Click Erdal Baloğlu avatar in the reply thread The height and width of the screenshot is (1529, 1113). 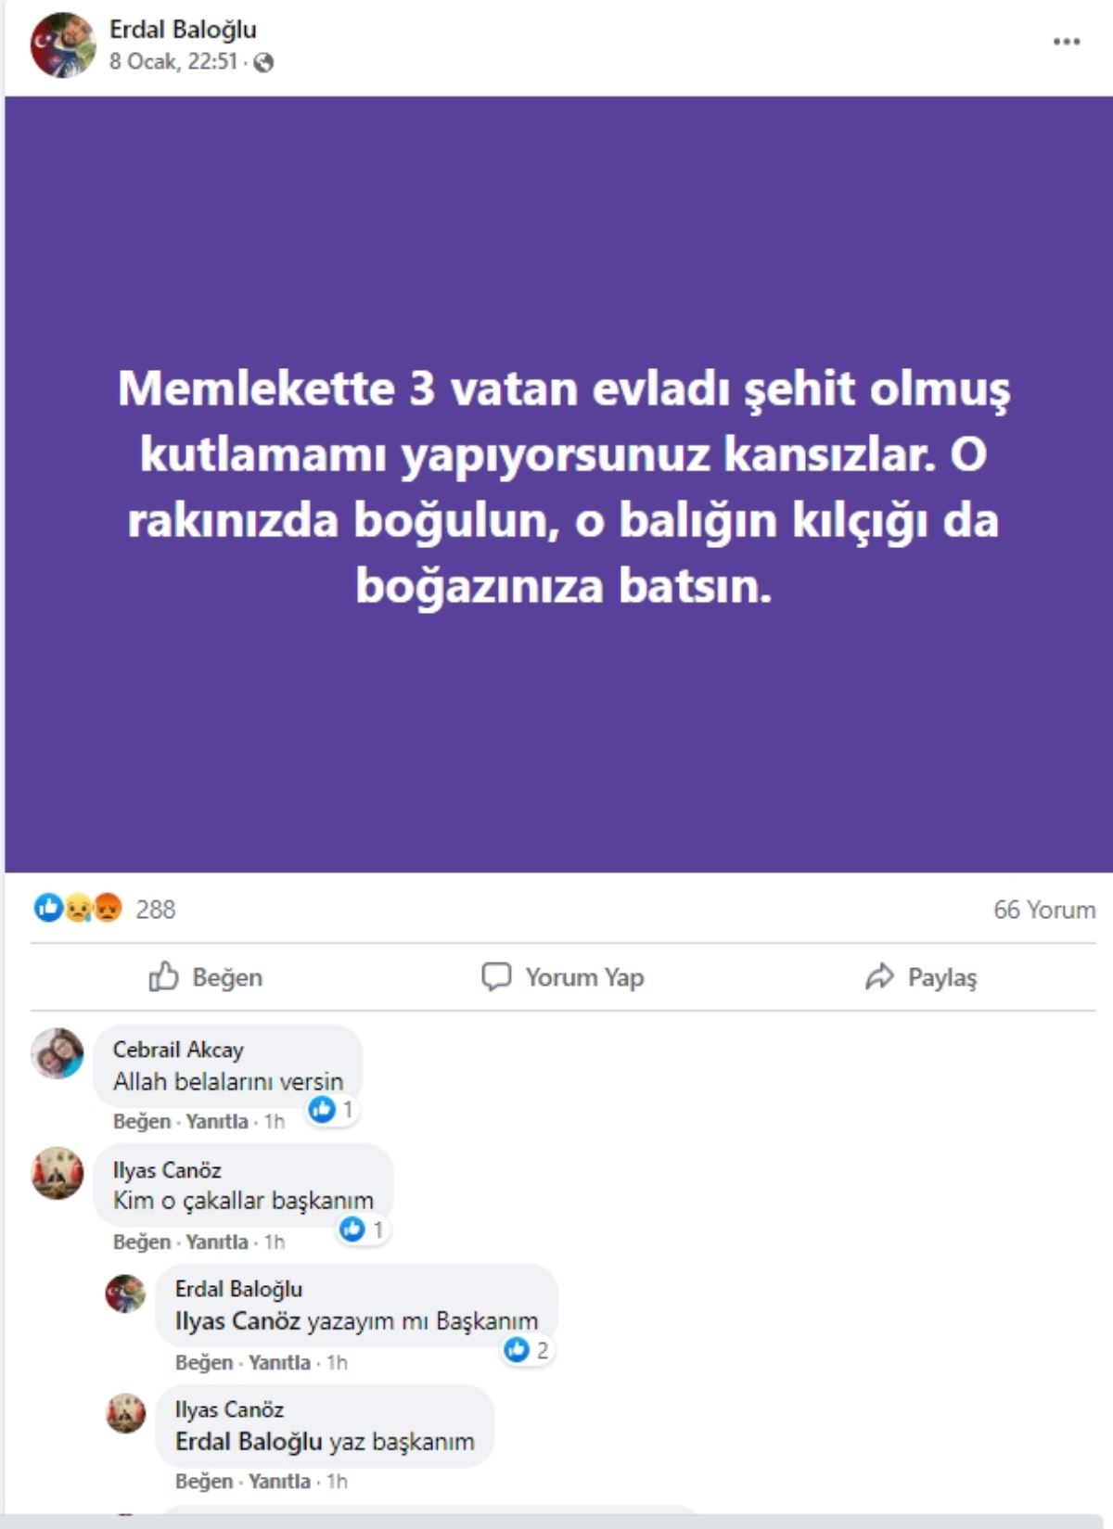[x=125, y=1294]
